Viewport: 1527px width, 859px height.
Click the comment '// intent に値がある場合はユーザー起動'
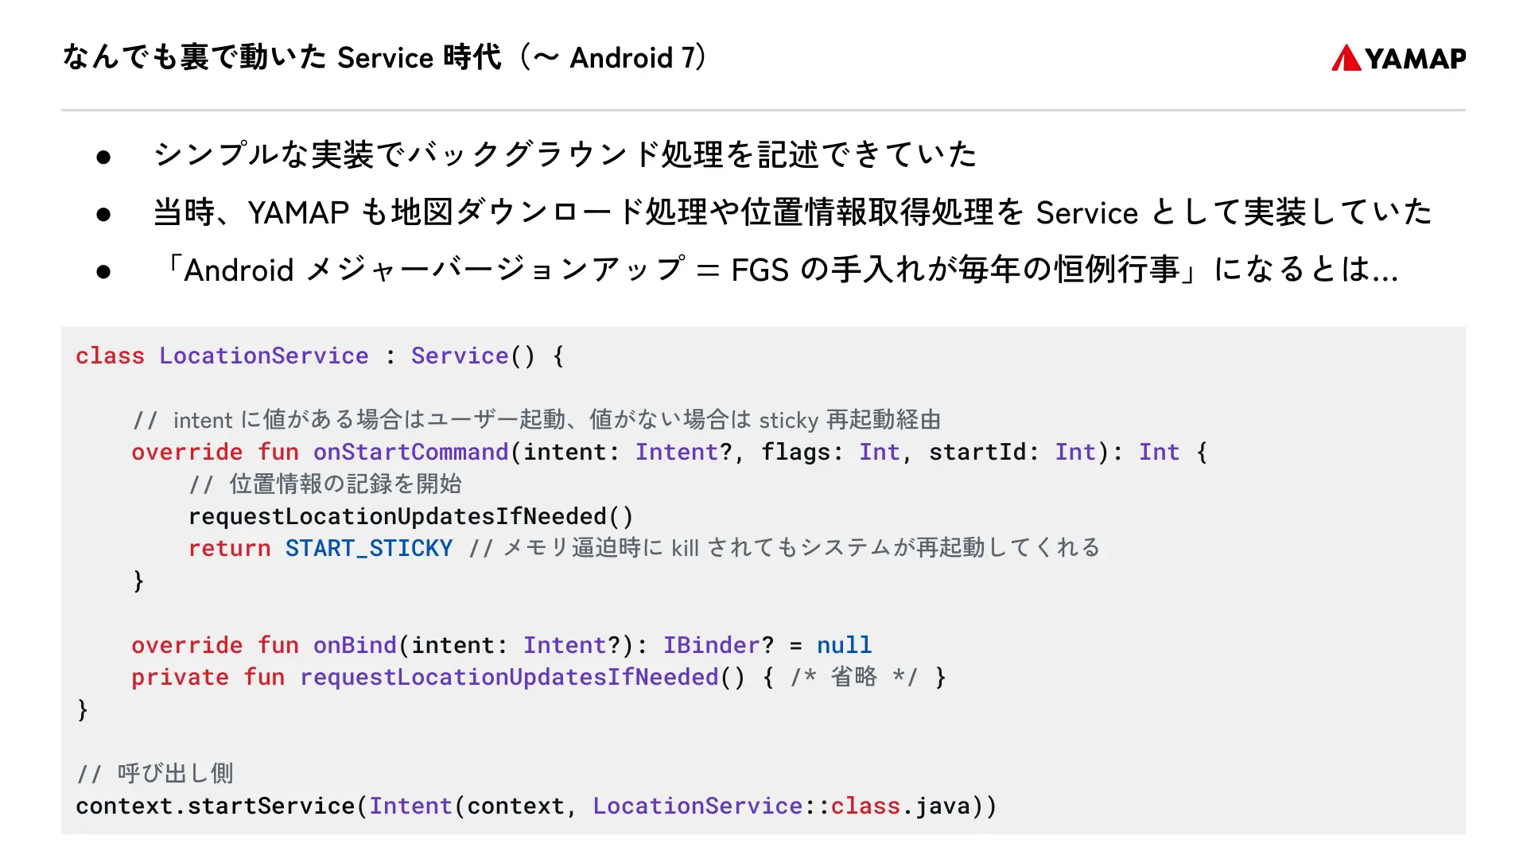537,419
